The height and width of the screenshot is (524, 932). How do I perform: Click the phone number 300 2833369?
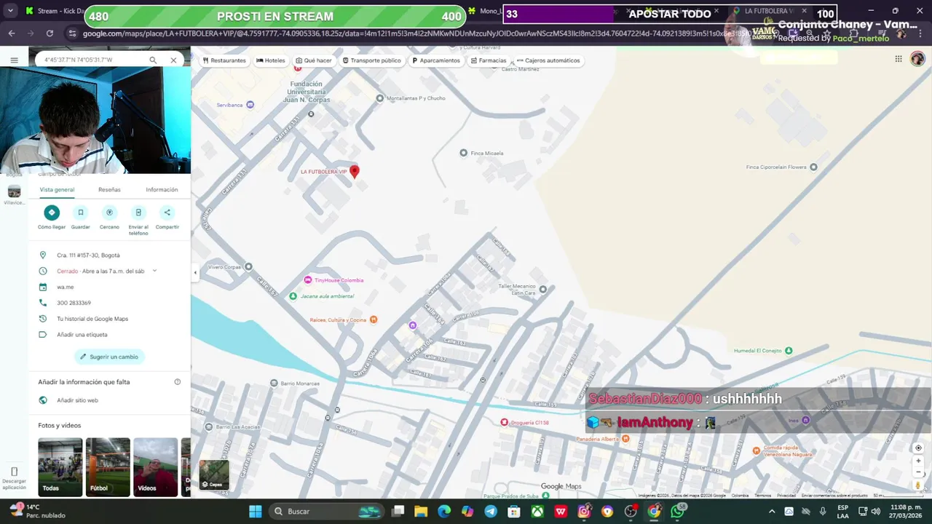(74, 303)
